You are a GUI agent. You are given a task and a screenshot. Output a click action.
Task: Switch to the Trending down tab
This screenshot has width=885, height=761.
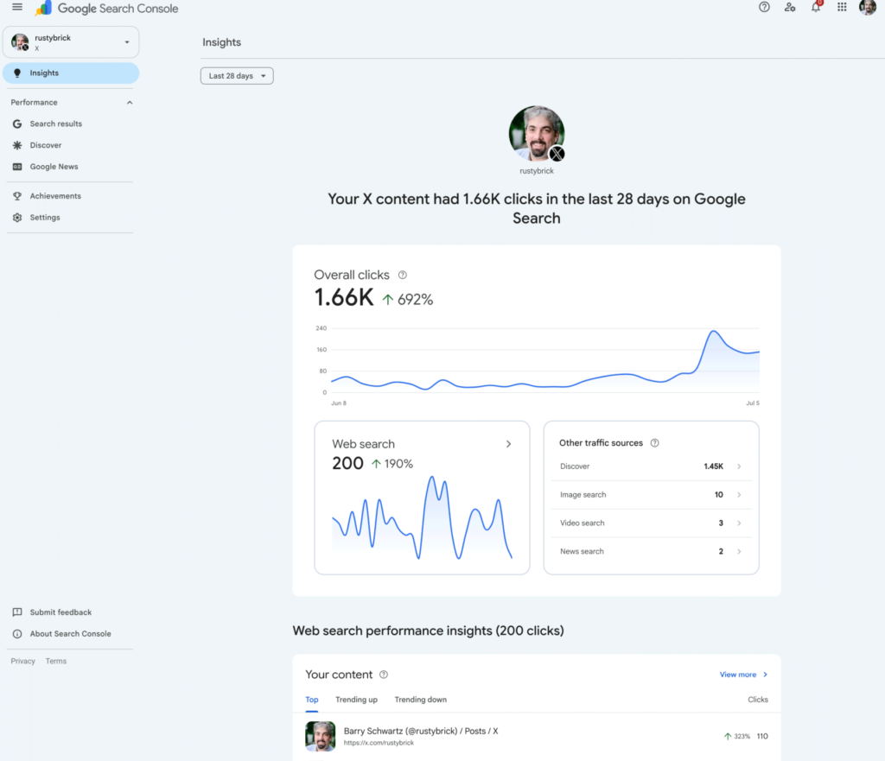[421, 700]
